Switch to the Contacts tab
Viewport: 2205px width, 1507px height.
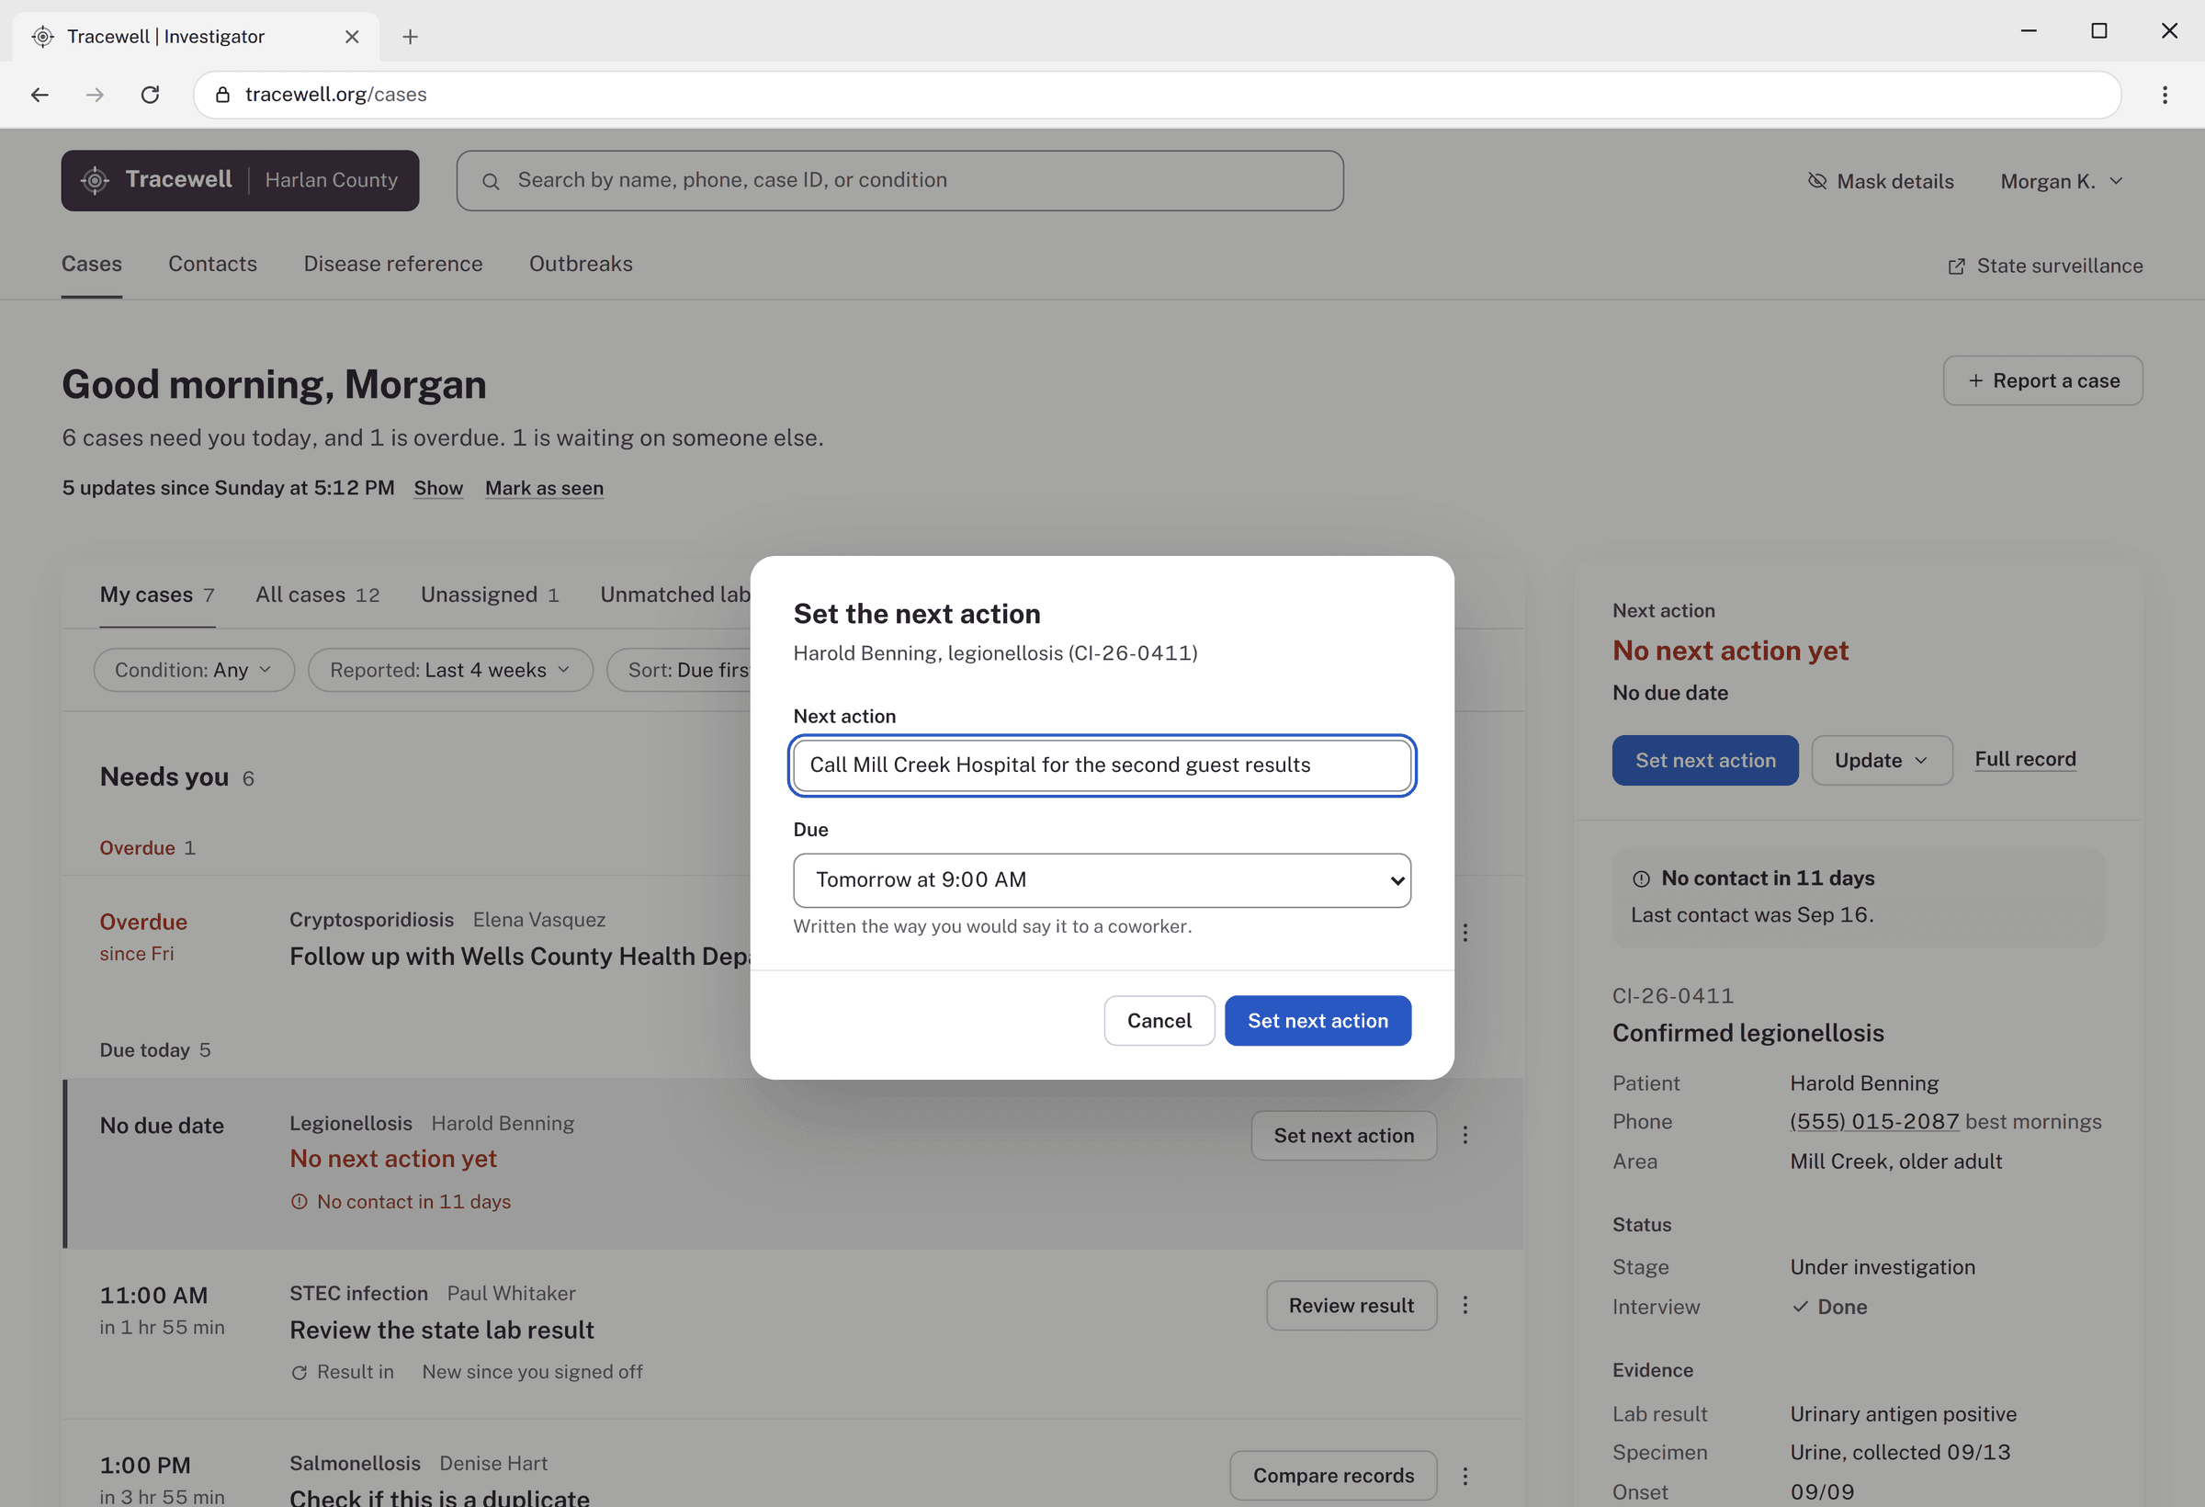click(212, 264)
